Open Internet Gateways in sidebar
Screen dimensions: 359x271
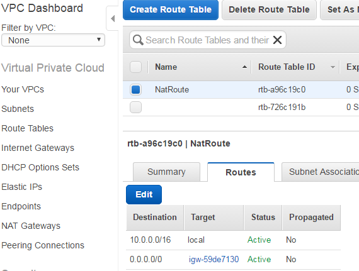[38, 148]
